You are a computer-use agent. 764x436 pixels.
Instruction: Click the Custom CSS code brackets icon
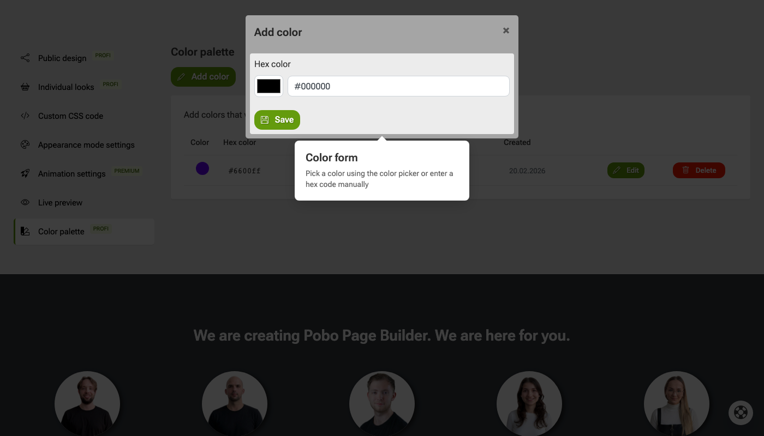click(25, 116)
